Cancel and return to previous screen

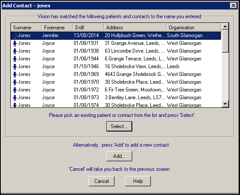(x=102, y=181)
